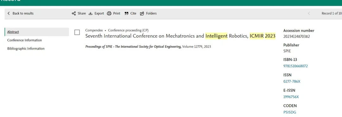The image size is (342, 117).
Task: Click the Record 1 of counter text
Action: [332, 13]
